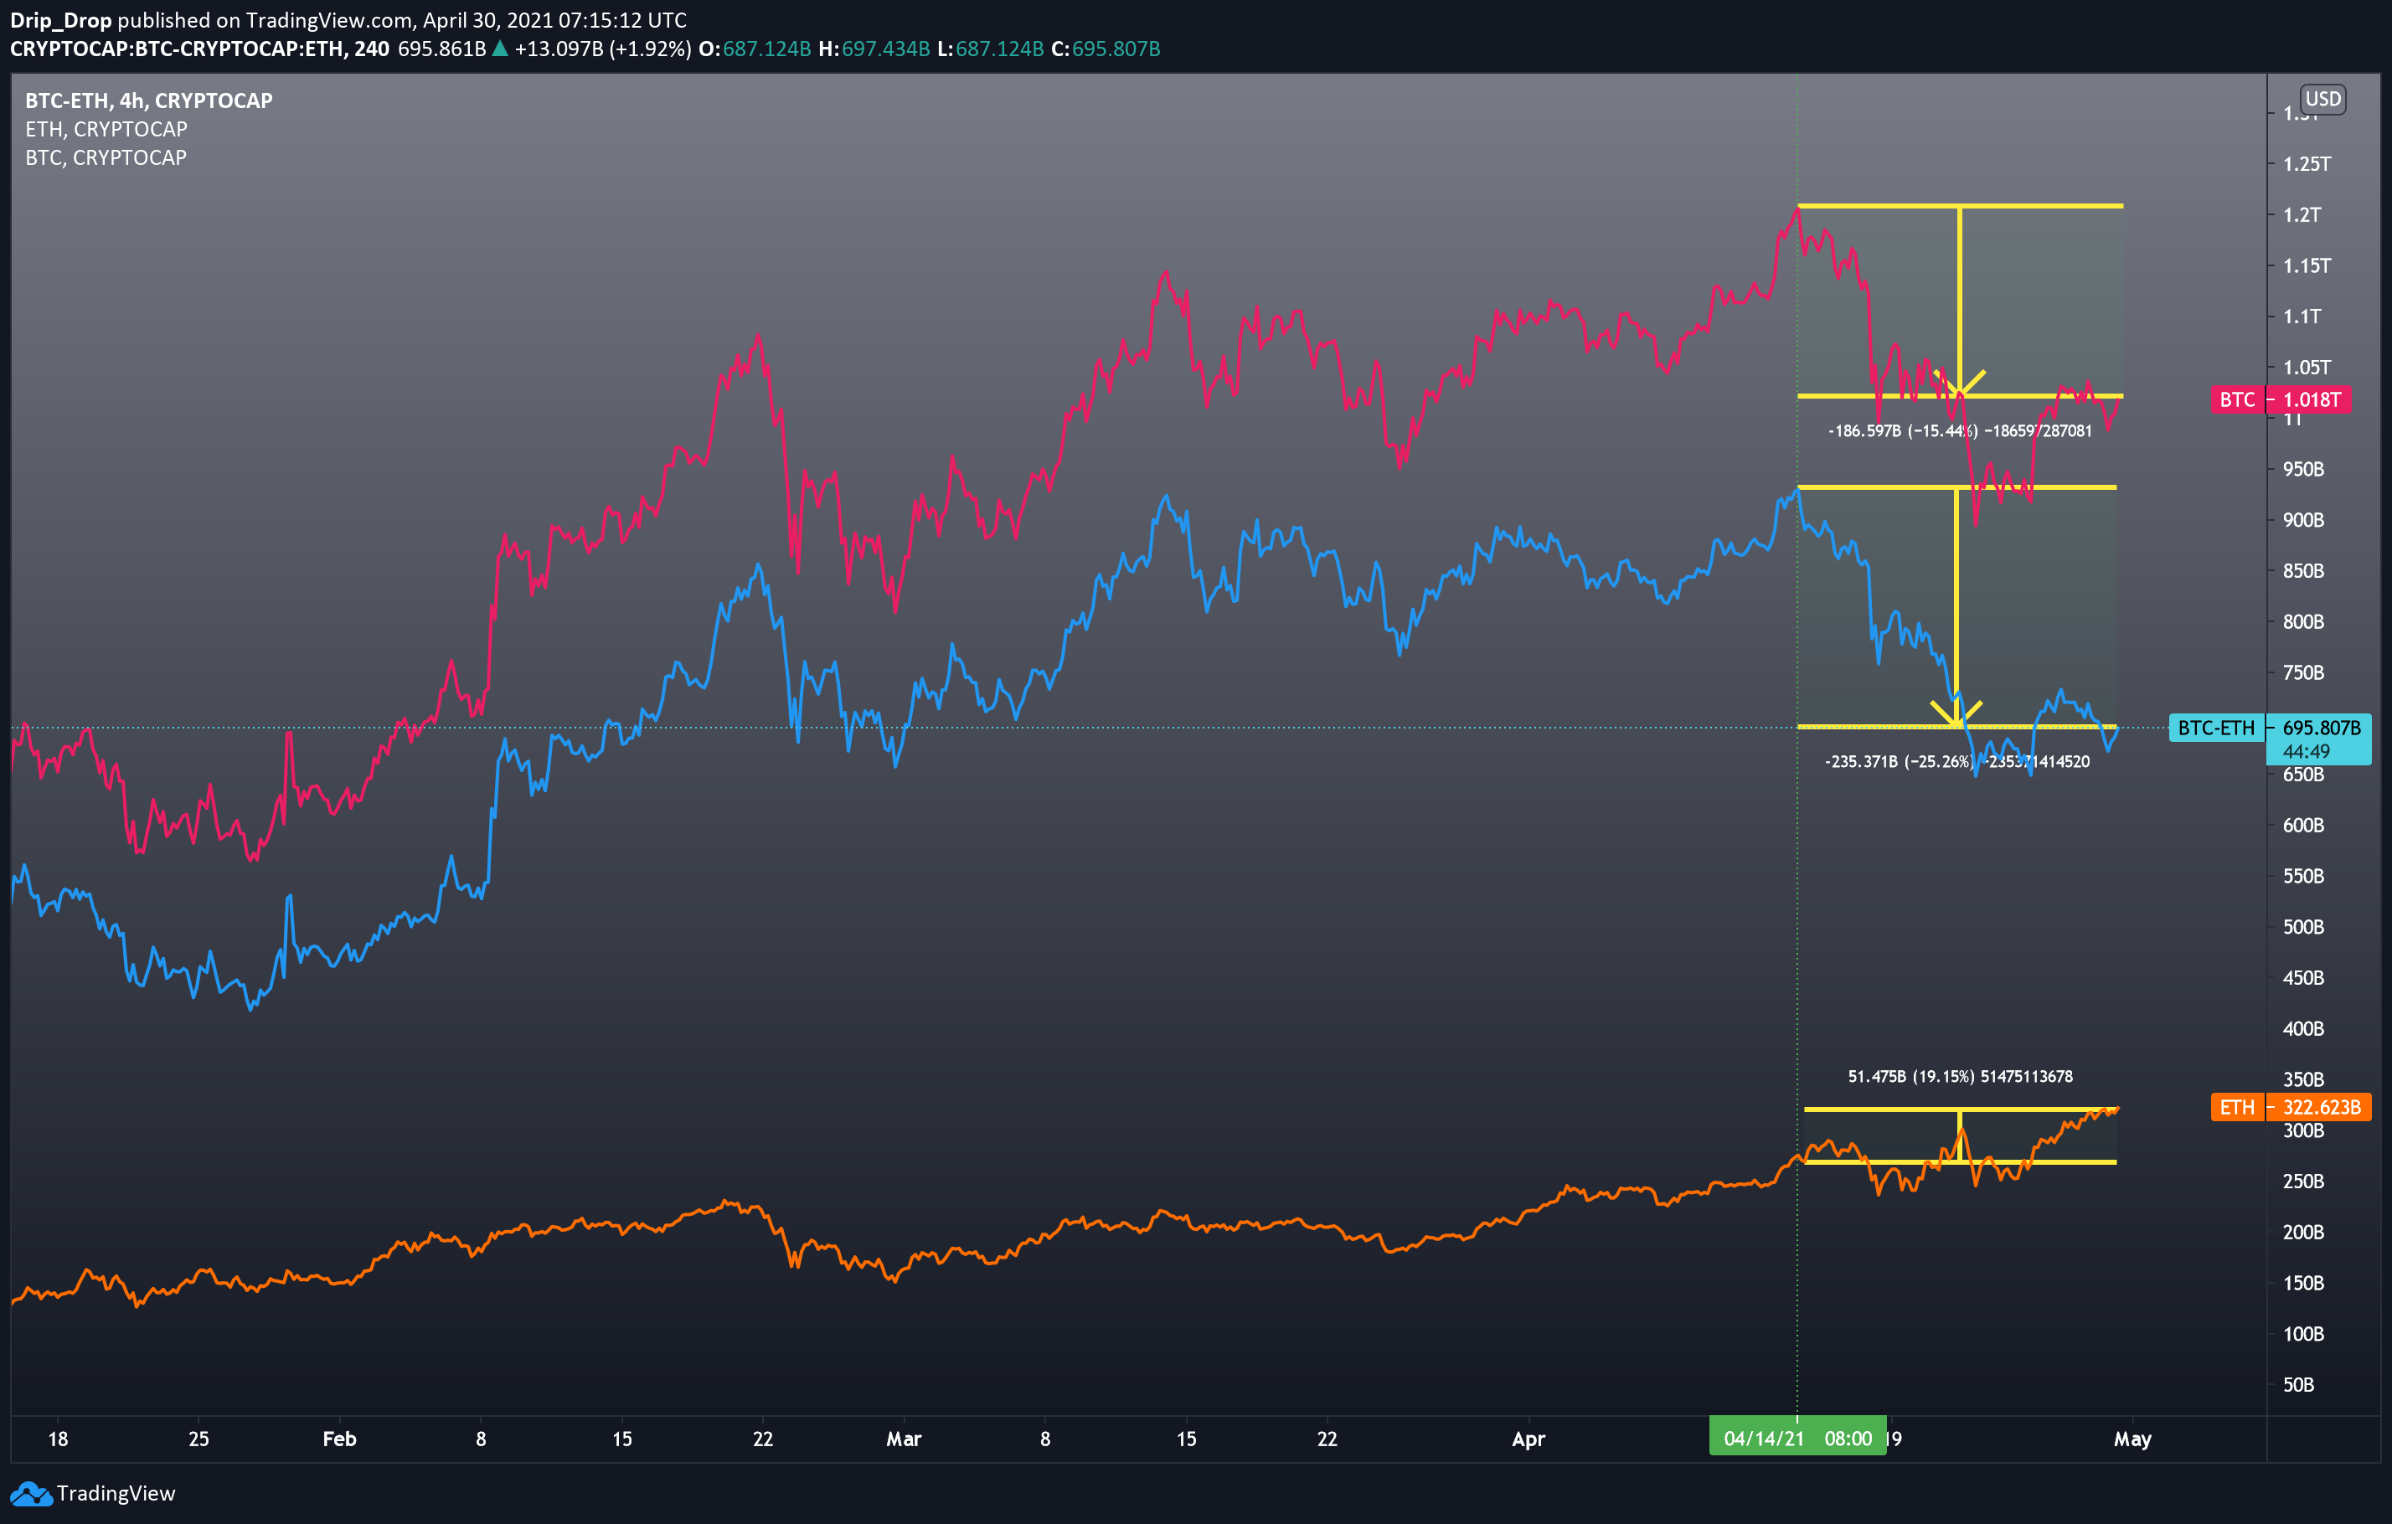Click the 44:49 countdown timer label

click(2307, 752)
